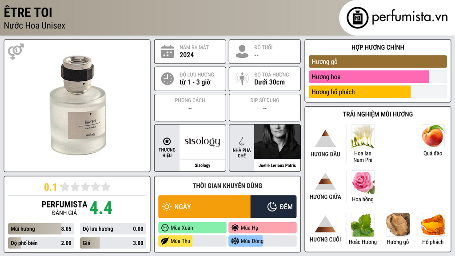Click the clock icon for Độ lưu hương
The width and height of the screenshot is (455, 256).
(x=168, y=79)
